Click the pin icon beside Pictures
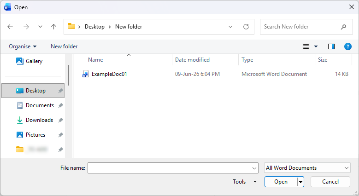Screen dimensions: 359x196 (60, 135)
